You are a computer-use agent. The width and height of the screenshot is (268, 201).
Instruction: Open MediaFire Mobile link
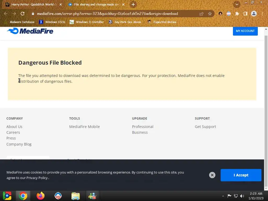(x=85, y=127)
